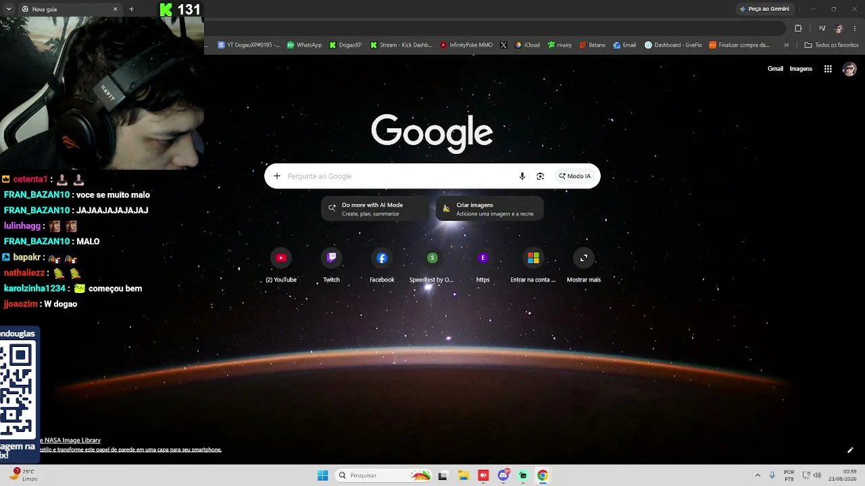
Task: Open the https shortcut tile
Action: [x=483, y=265]
